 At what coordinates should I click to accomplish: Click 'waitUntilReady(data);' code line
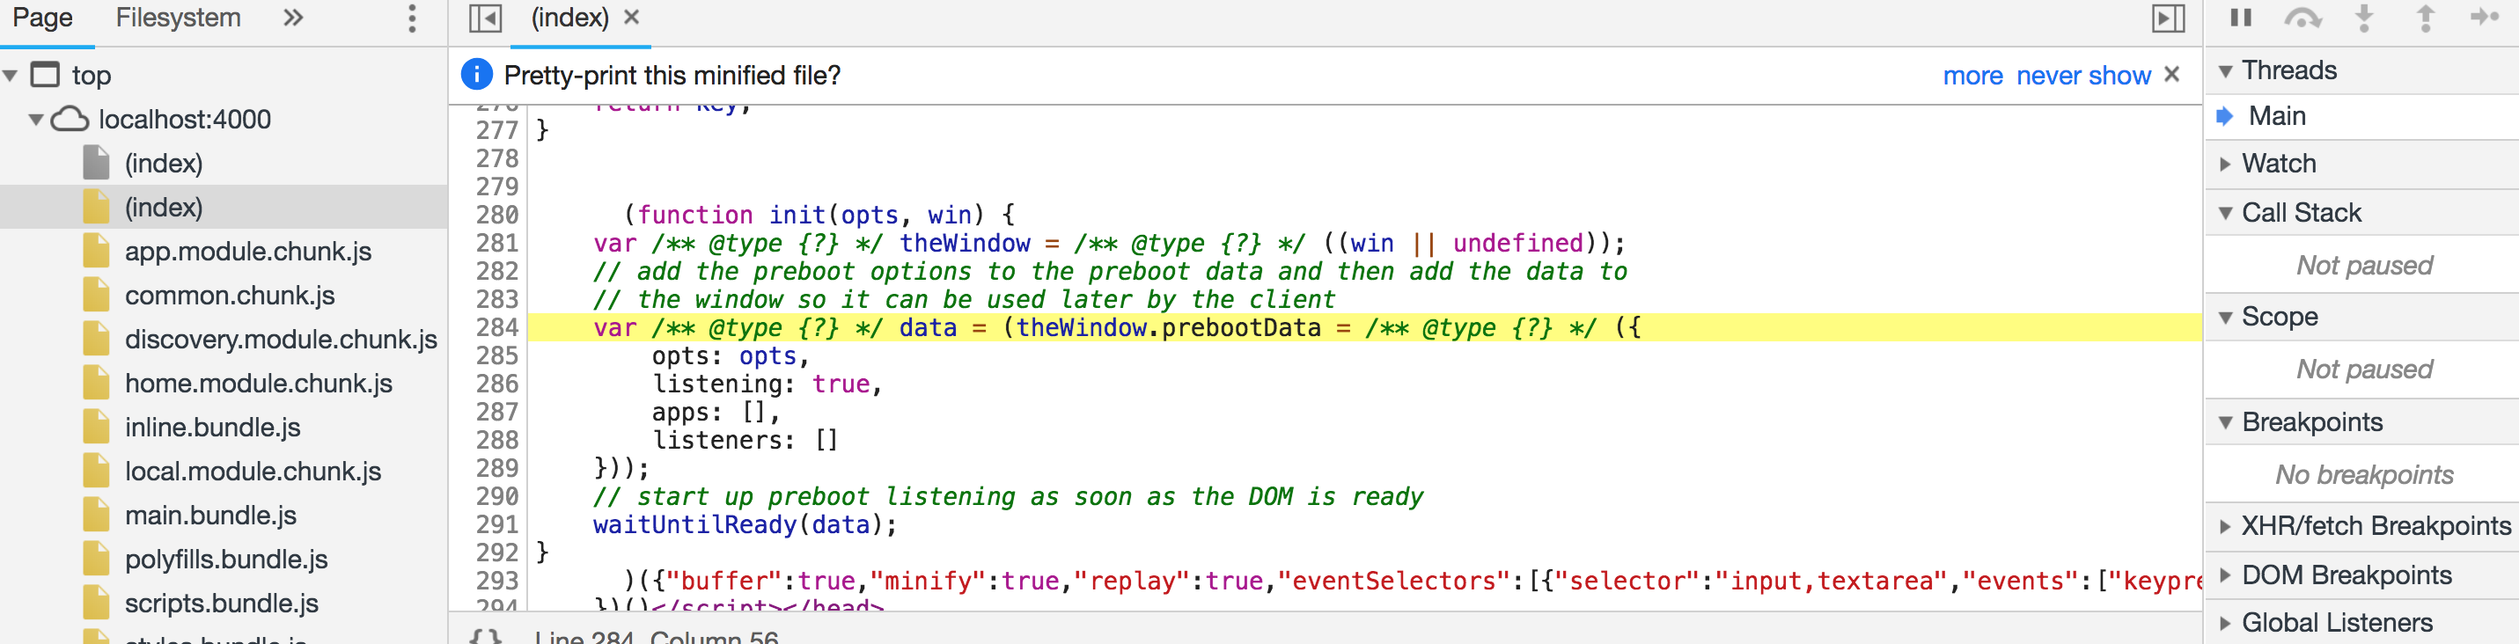click(x=744, y=524)
